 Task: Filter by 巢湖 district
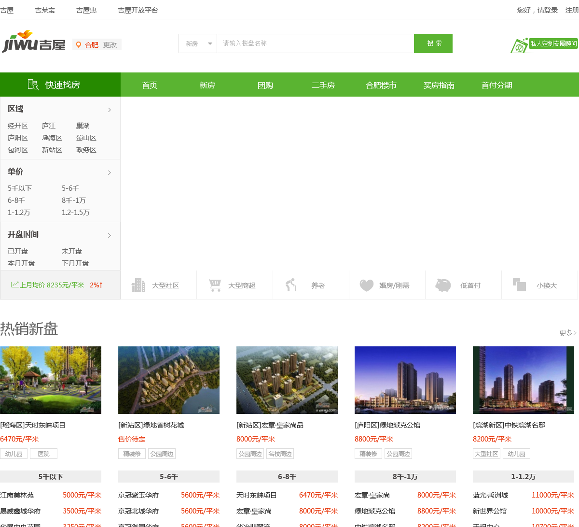coord(83,126)
